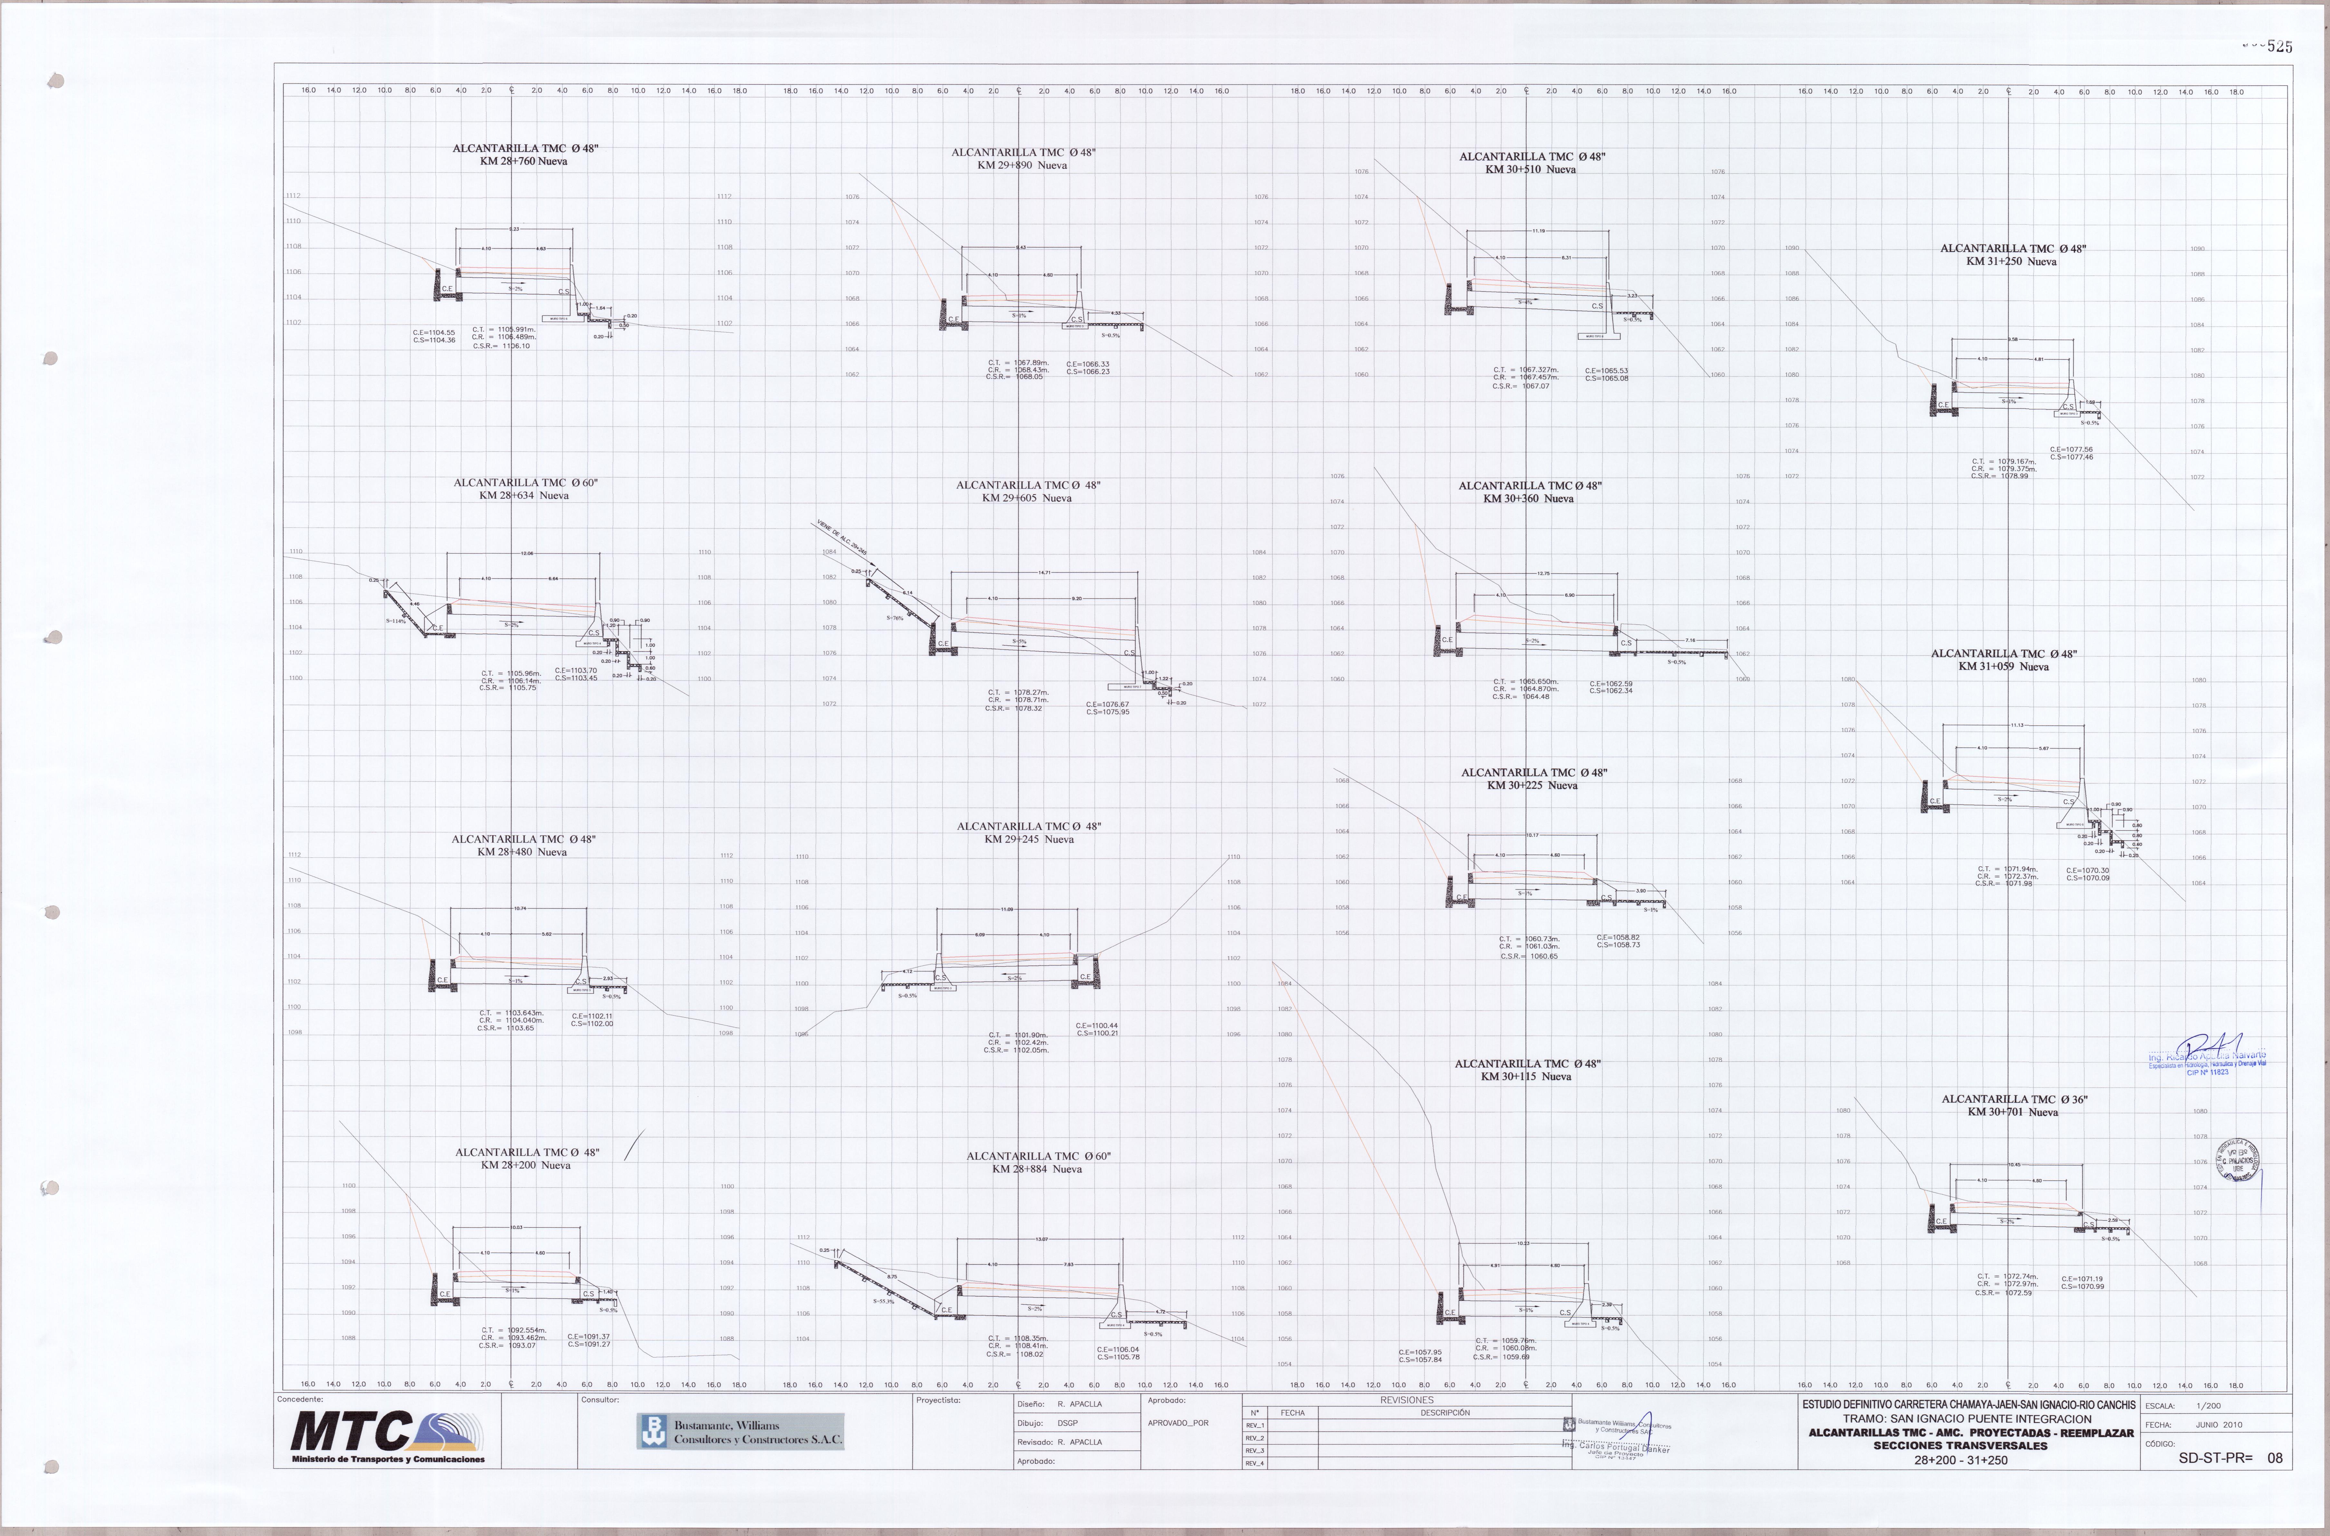The width and height of the screenshot is (2330, 1536).
Task: Select title 'KM 30+225 Nueva'
Action: [1533, 786]
